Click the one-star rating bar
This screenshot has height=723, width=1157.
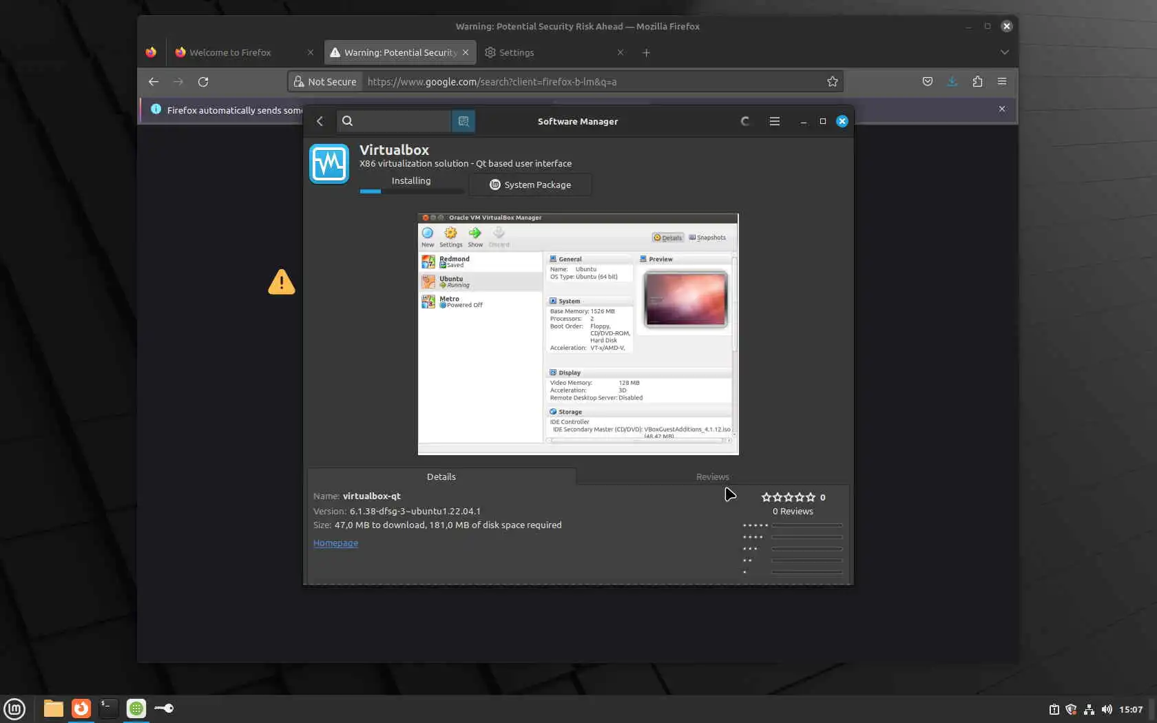click(806, 572)
